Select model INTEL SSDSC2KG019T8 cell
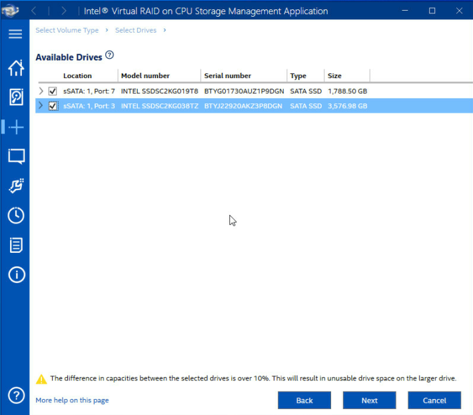473x415 pixels. point(160,91)
